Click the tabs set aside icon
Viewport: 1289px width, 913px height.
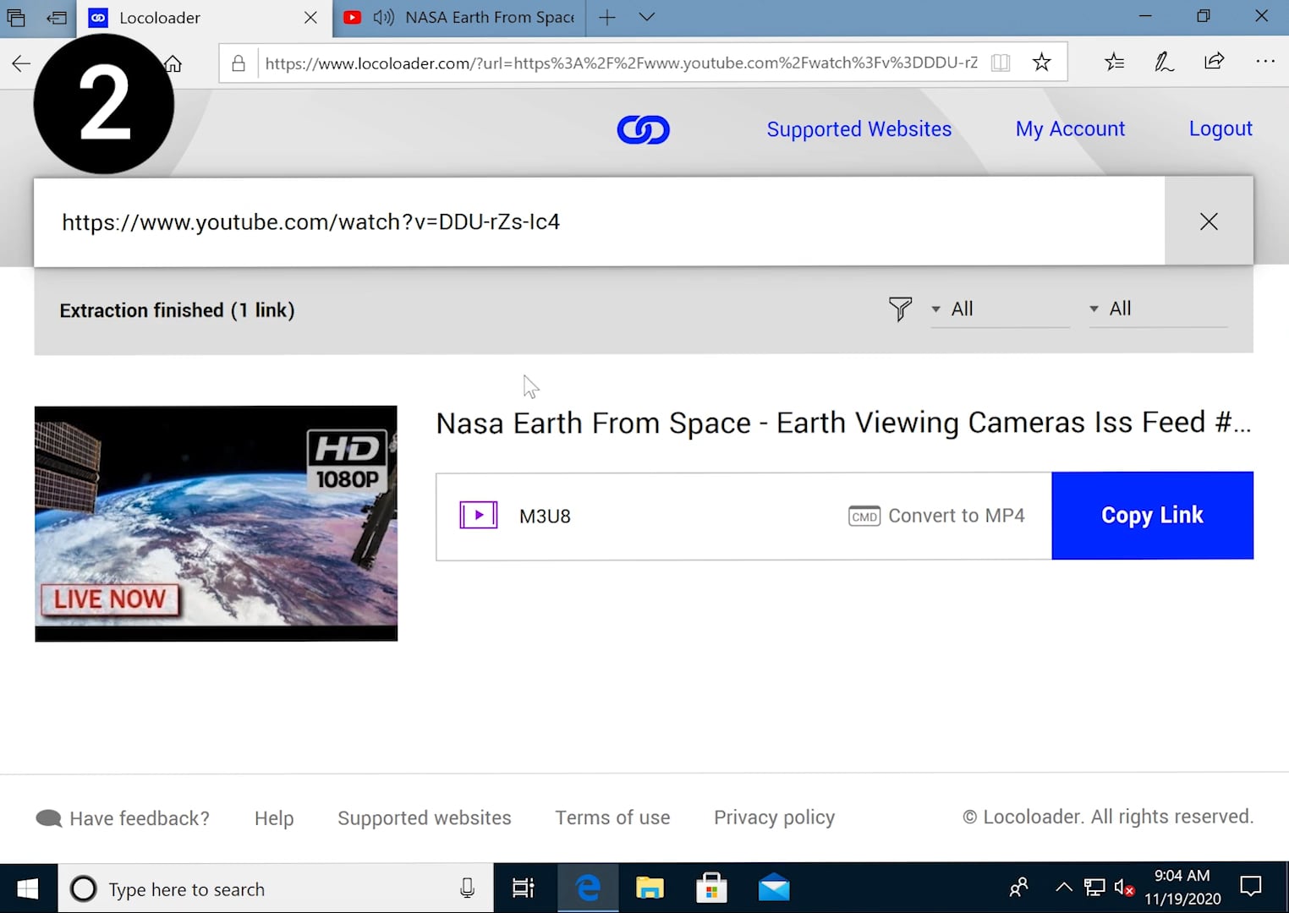(16, 17)
